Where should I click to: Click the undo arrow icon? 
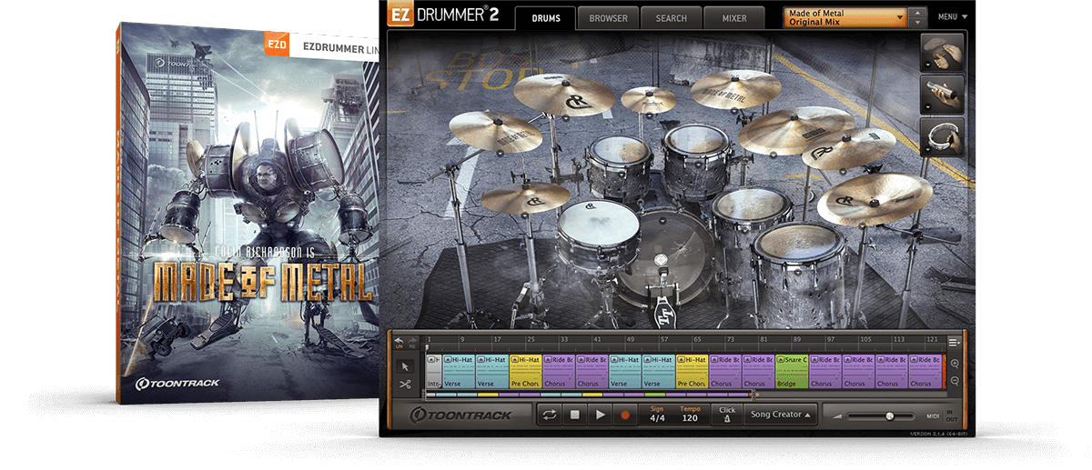tap(399, 342)
